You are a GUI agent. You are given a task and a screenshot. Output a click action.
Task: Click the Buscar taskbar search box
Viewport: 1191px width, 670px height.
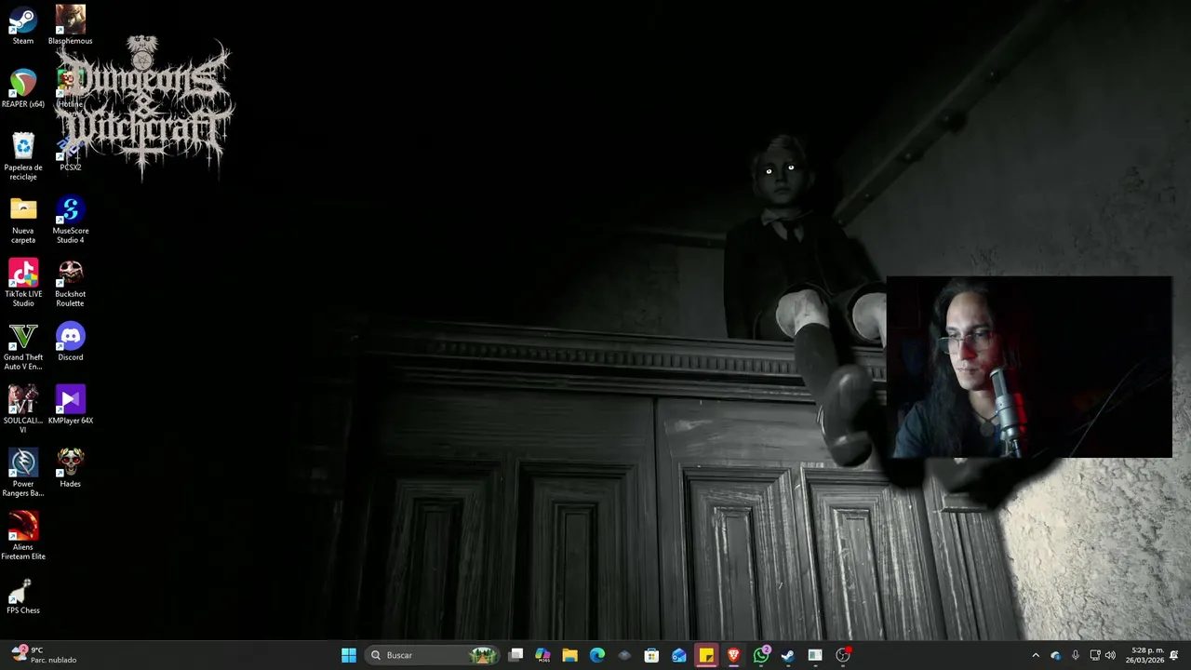434,655
